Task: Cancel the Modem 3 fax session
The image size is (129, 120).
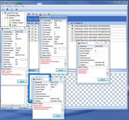Action: point(61,70)
